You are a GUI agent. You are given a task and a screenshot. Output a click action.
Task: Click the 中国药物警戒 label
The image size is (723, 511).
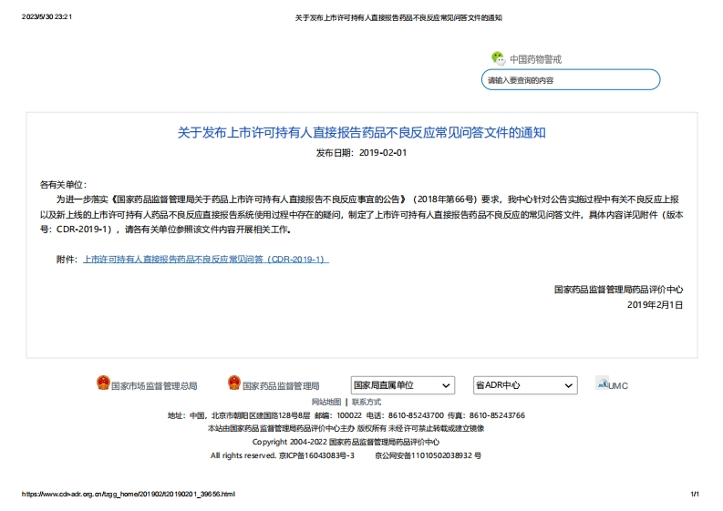click(x=535, y=59)
